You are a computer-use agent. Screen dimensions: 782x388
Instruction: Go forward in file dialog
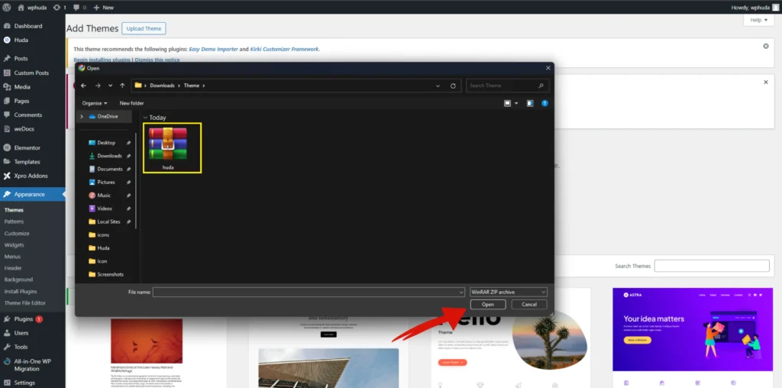coord(98,86)
